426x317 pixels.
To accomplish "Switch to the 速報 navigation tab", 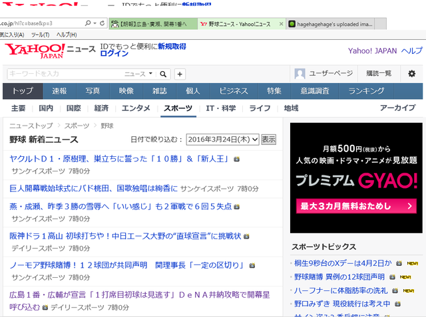I will point(59,91).
